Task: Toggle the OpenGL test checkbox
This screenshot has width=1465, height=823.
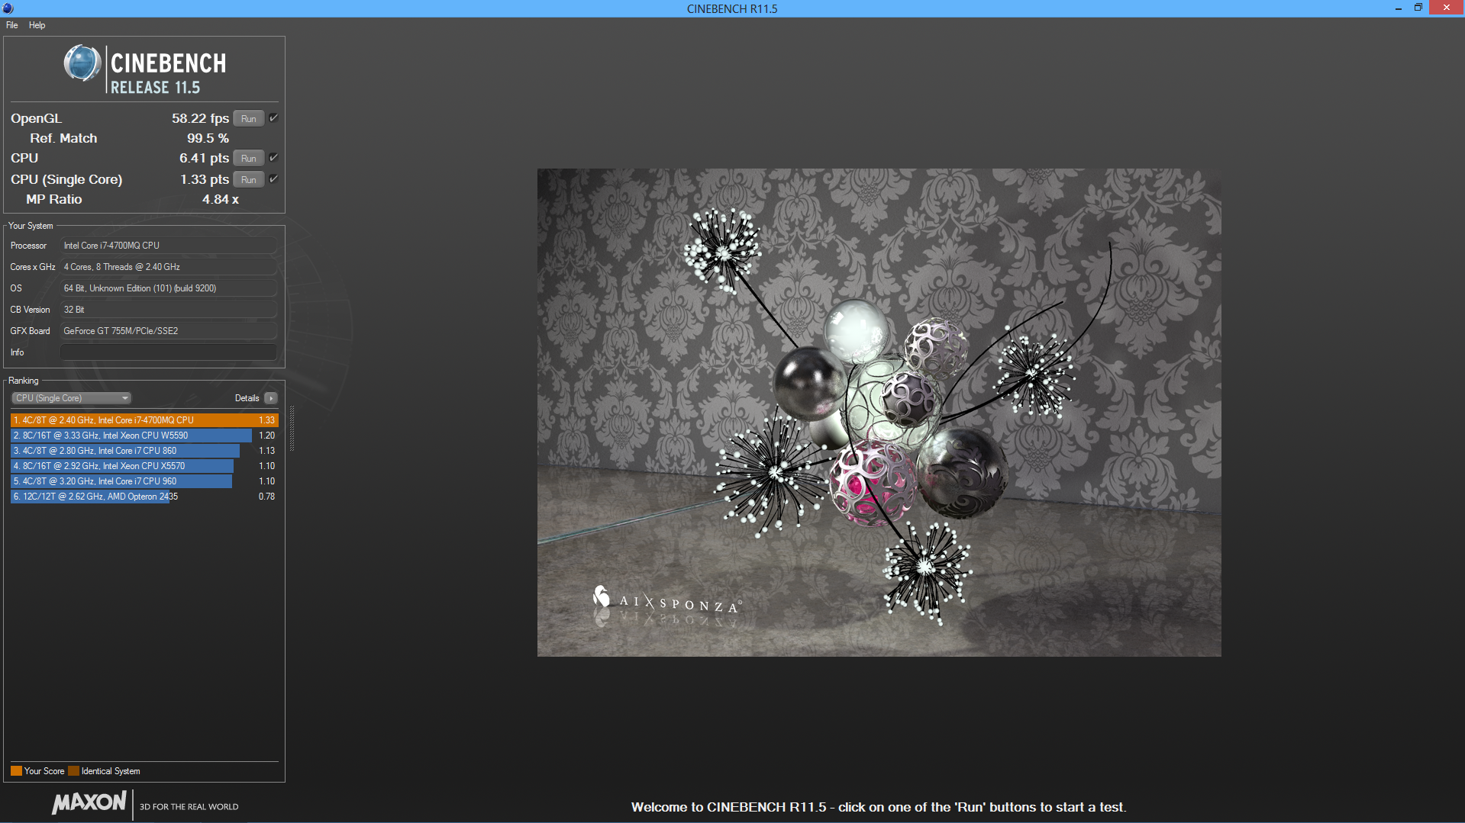Action: click(273, 118)
